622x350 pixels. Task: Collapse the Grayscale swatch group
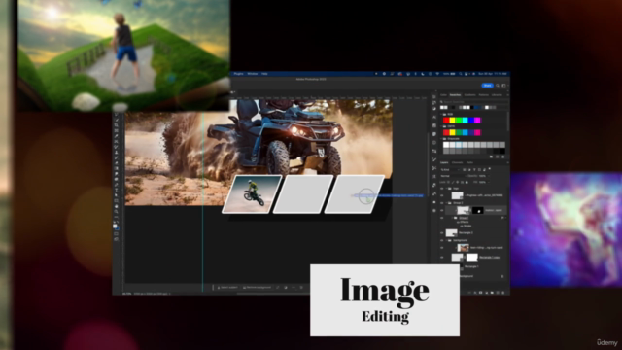click(441, 139)
